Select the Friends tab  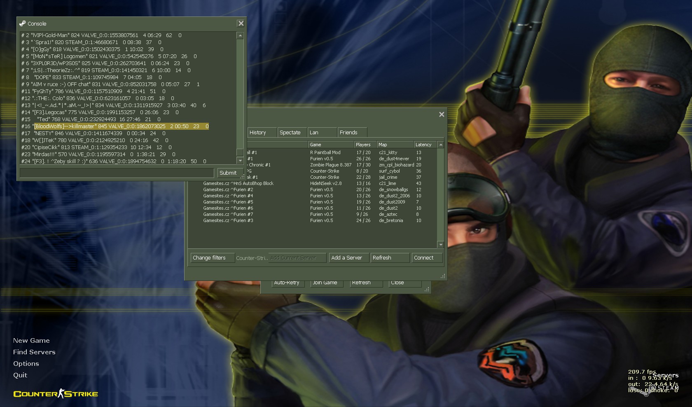click(x=348, y=133)
